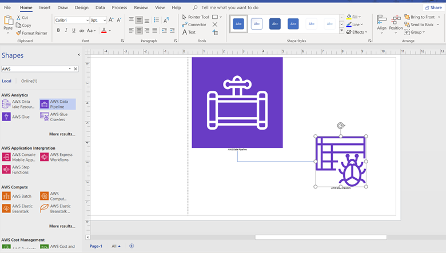446x253 pixels.
Task: Click the Share button
Action: pyautogui.click(x=433, y=7)
